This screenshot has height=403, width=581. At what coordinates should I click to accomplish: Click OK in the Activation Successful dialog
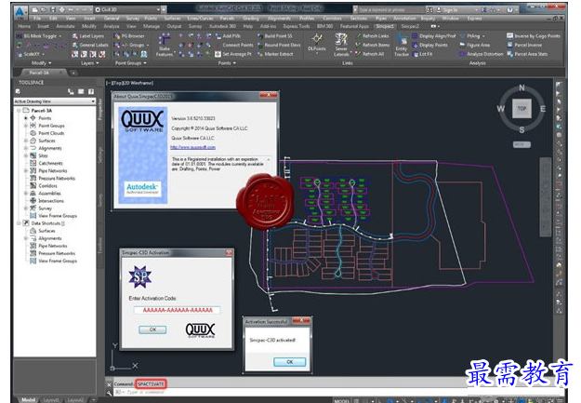pyautogui.click(x=289, y=361)
